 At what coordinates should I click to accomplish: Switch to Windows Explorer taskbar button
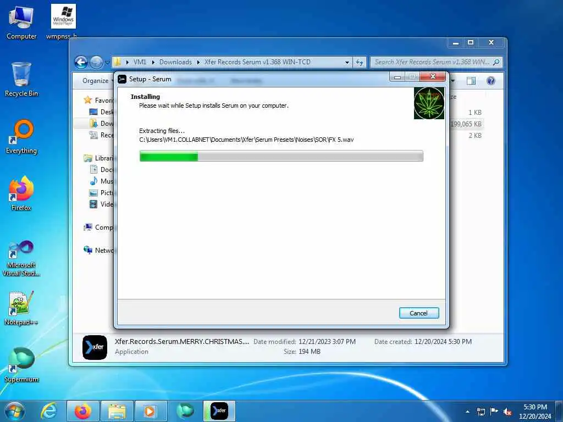(x=117, y=411)
